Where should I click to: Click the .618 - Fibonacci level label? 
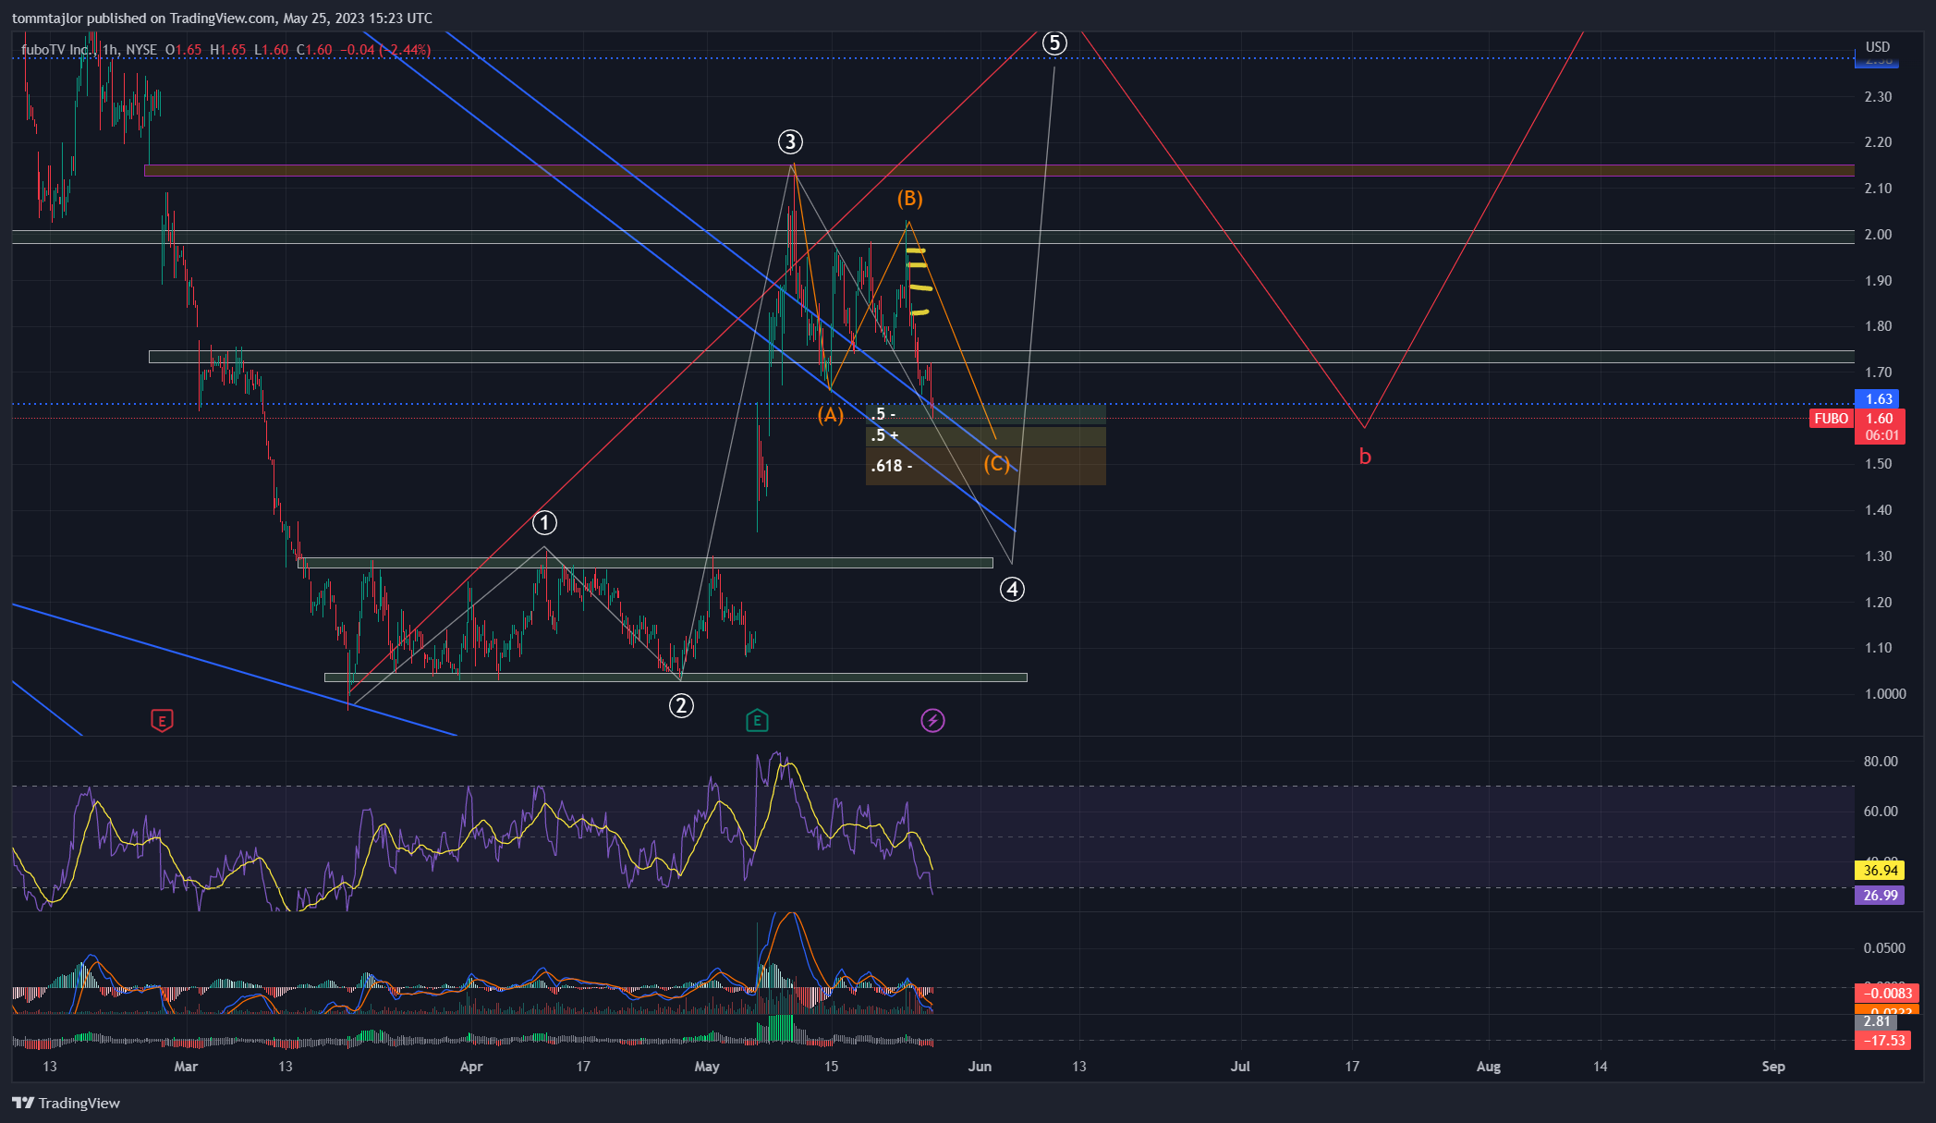[x=892, y=466]
